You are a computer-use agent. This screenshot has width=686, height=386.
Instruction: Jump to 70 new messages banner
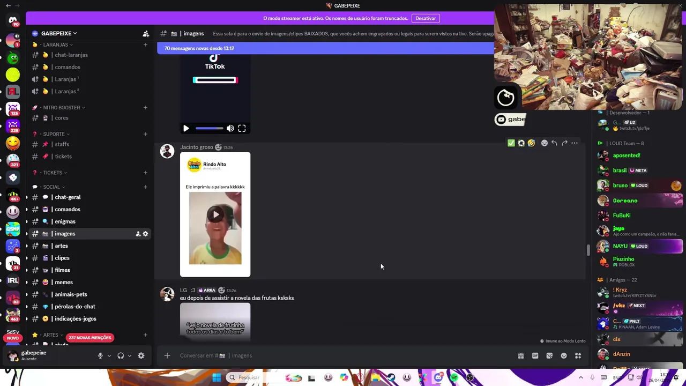(325, 48)
